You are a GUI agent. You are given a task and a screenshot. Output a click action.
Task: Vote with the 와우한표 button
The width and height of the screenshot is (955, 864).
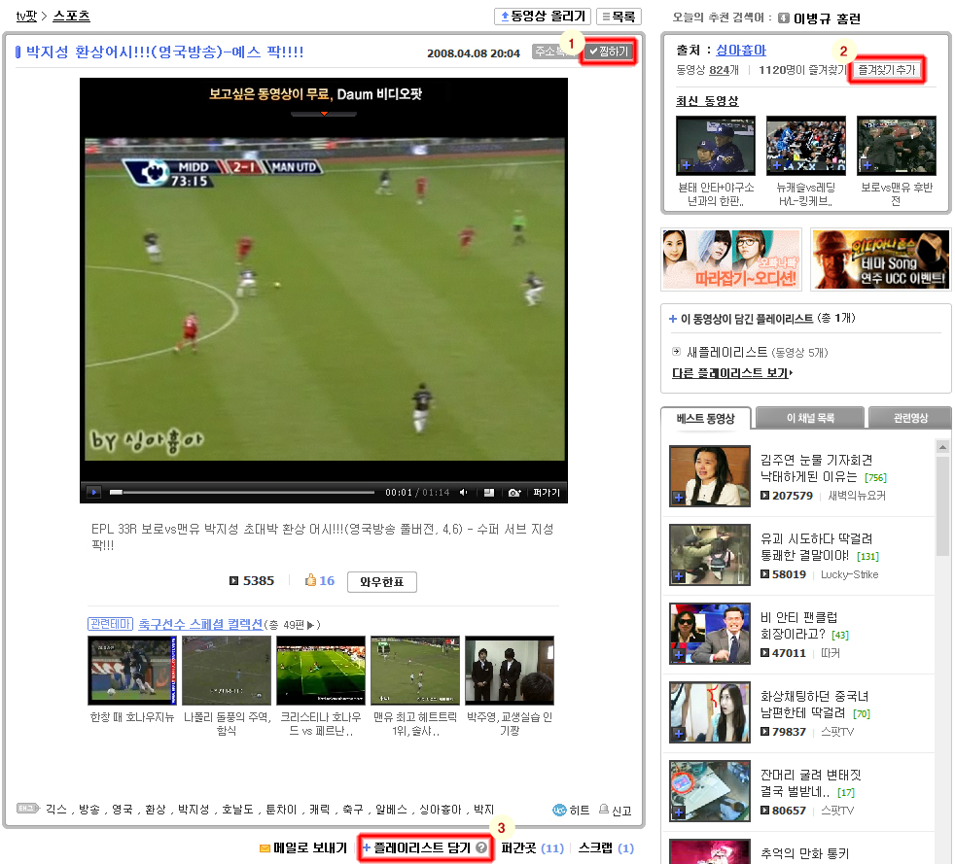tap(382, 582)
